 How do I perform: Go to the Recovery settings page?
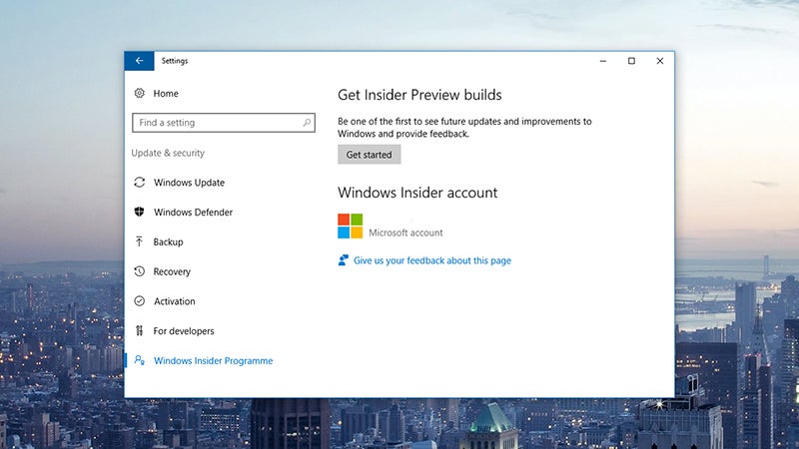(x=172, y=271)
